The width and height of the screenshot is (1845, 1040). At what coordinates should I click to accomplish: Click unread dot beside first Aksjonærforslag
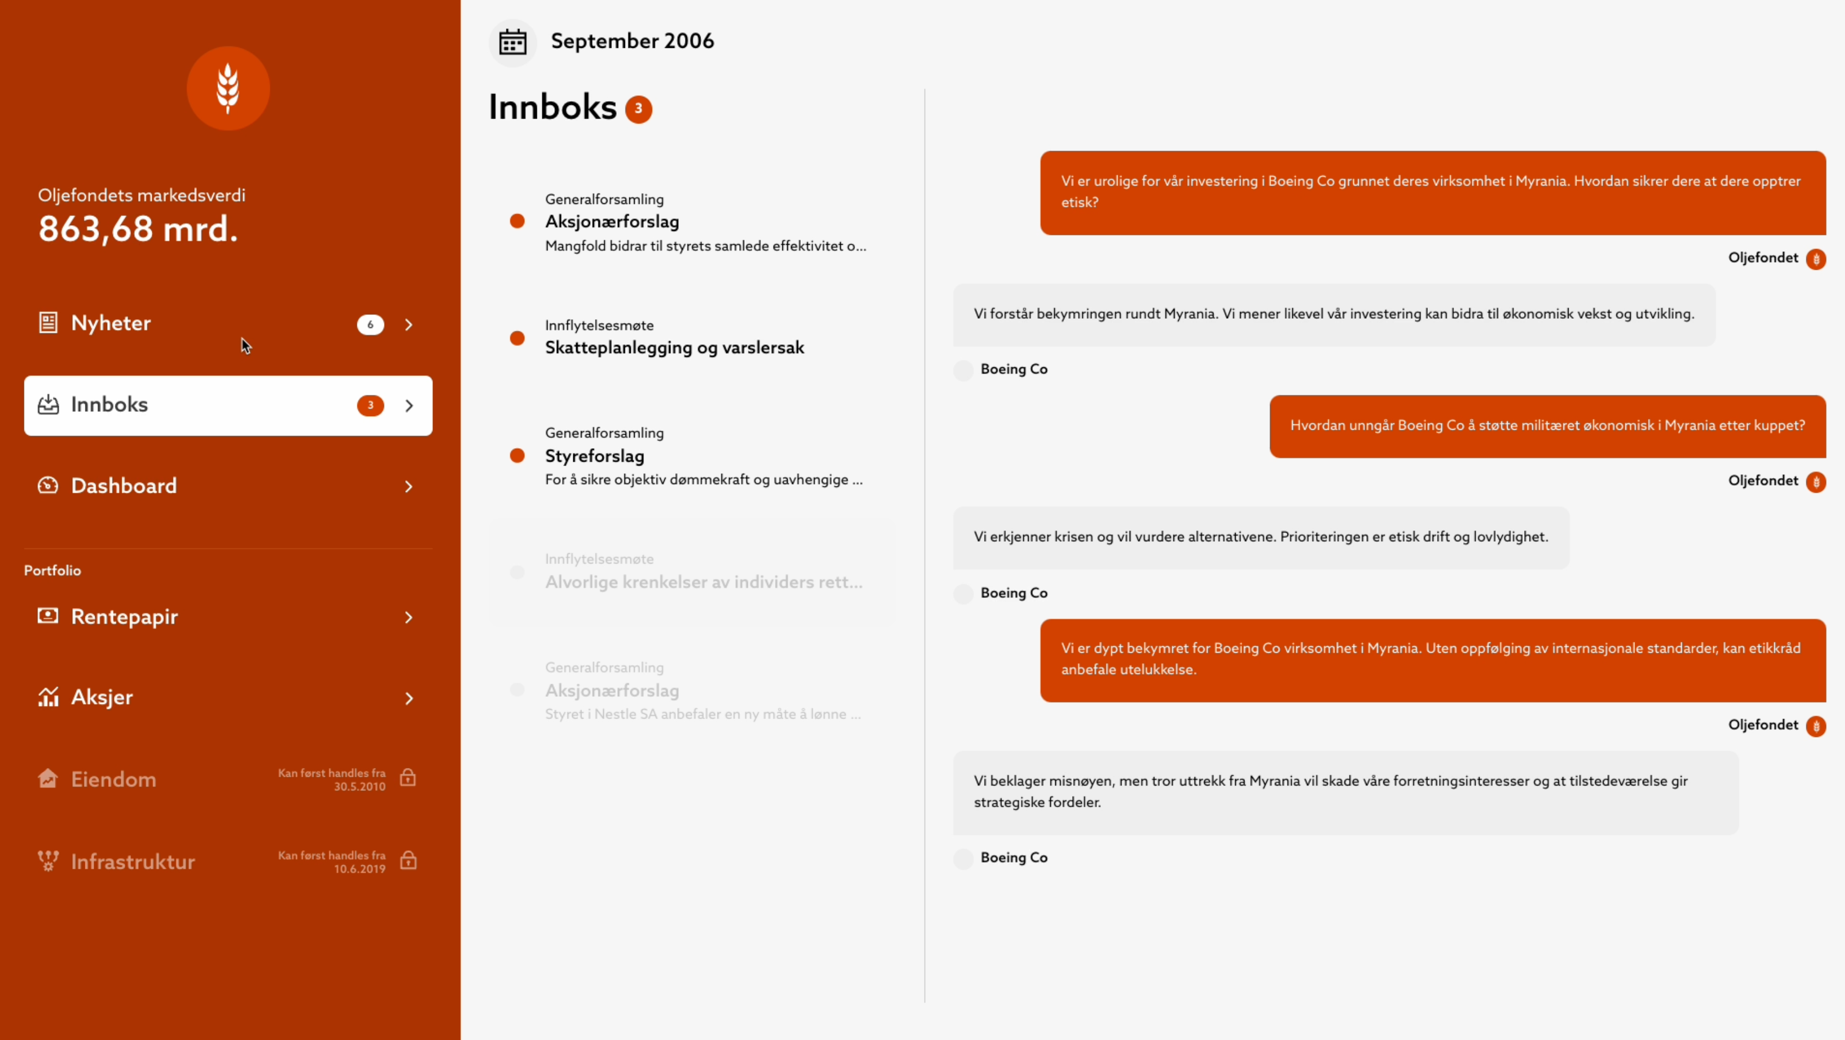tap(517, 221)
